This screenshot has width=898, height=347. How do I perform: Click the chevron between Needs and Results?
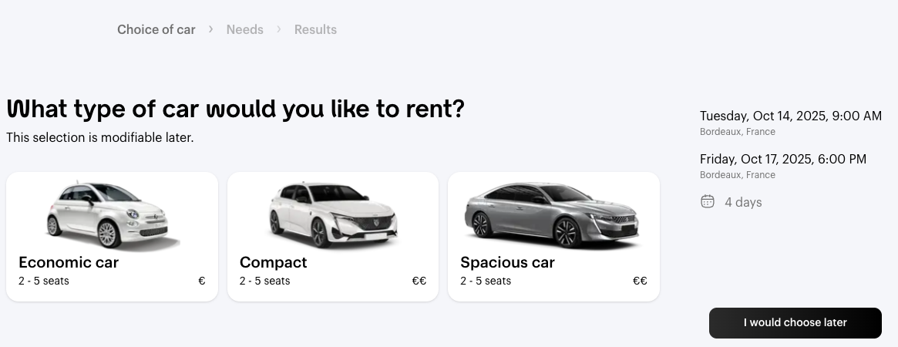(279, 30)
